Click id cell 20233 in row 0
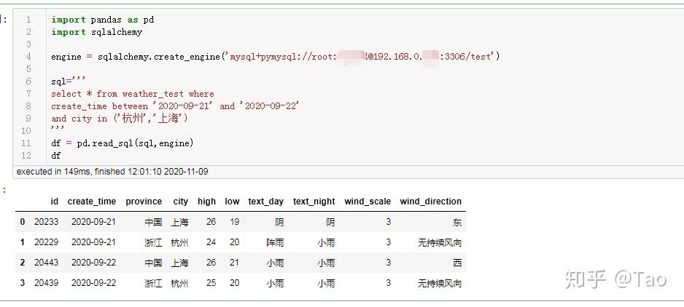The width and height of the screenshot is (684, 307). click(x=46, y=222)
